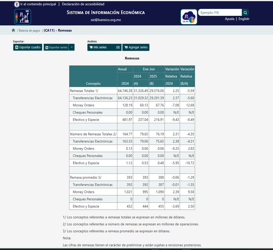Click the search magnifier button
The height and width of the screenshot is (250, 273).
[x=245, y=13]
